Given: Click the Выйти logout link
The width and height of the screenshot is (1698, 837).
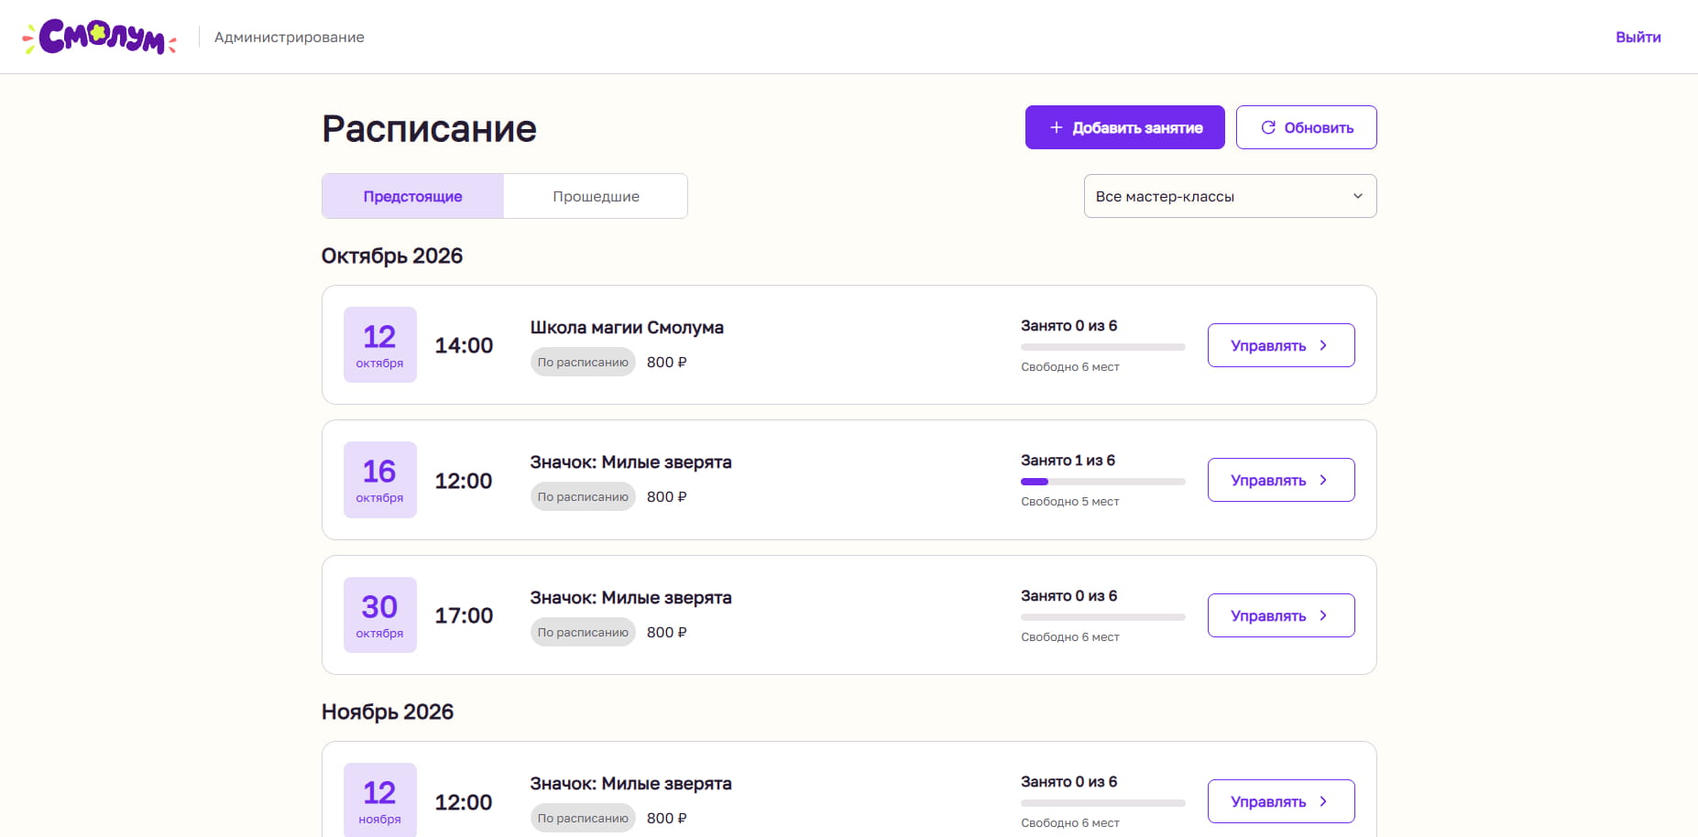Looking at the screenshot, I should click(x=1638, y=38).
